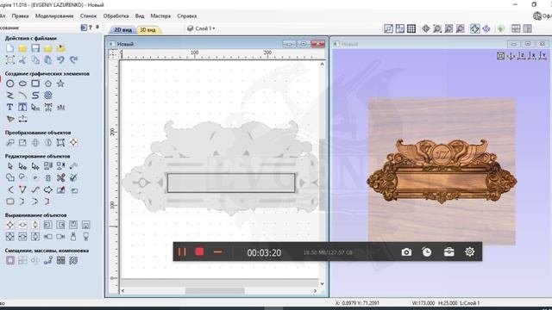Toggle the highlighted diamond view toolbar button
Screen dimensions: 552x310
click(474, 28)
